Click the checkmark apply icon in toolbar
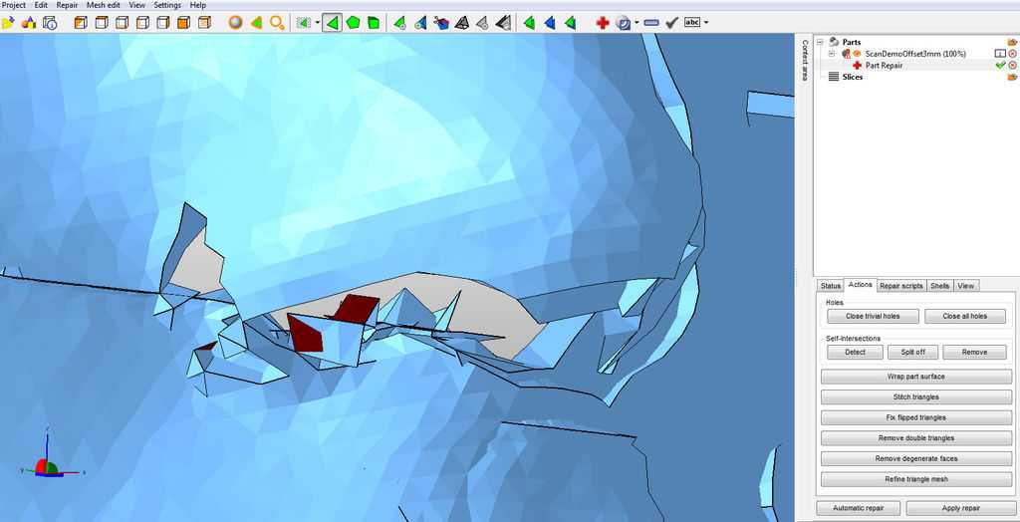Screen dimensions: 1020x522 pos(671,22)
